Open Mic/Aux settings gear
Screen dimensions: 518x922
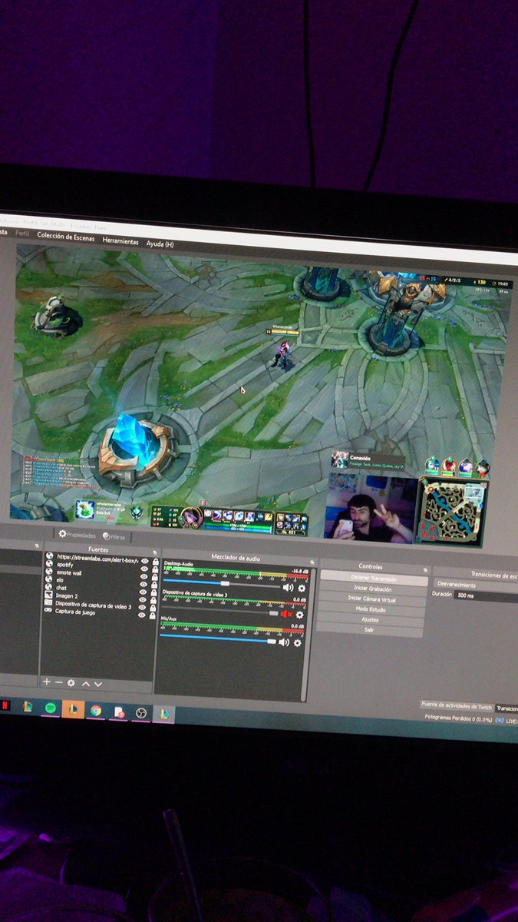[298, 643]
